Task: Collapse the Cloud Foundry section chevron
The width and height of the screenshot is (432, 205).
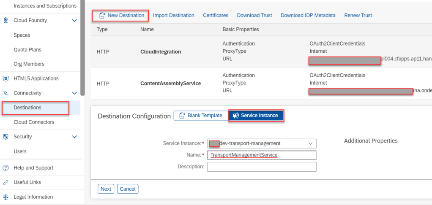Action: 74,20
